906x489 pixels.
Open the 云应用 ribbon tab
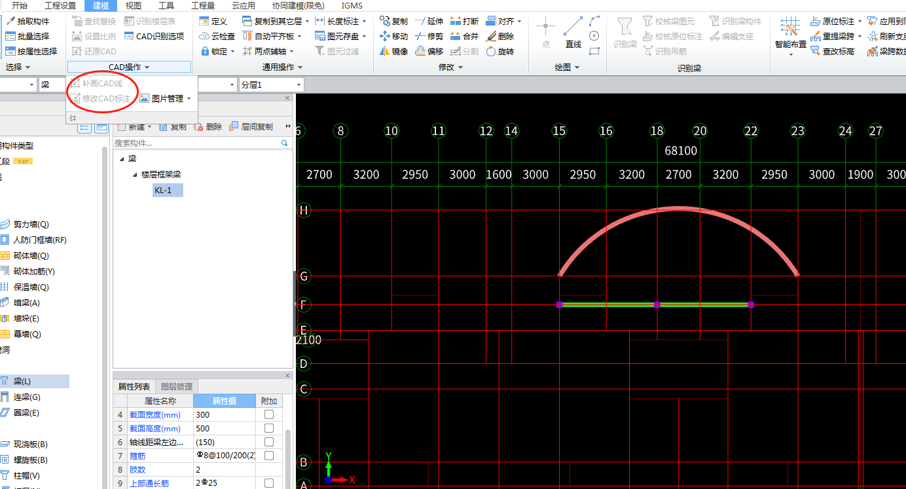[x=244, y=5]
